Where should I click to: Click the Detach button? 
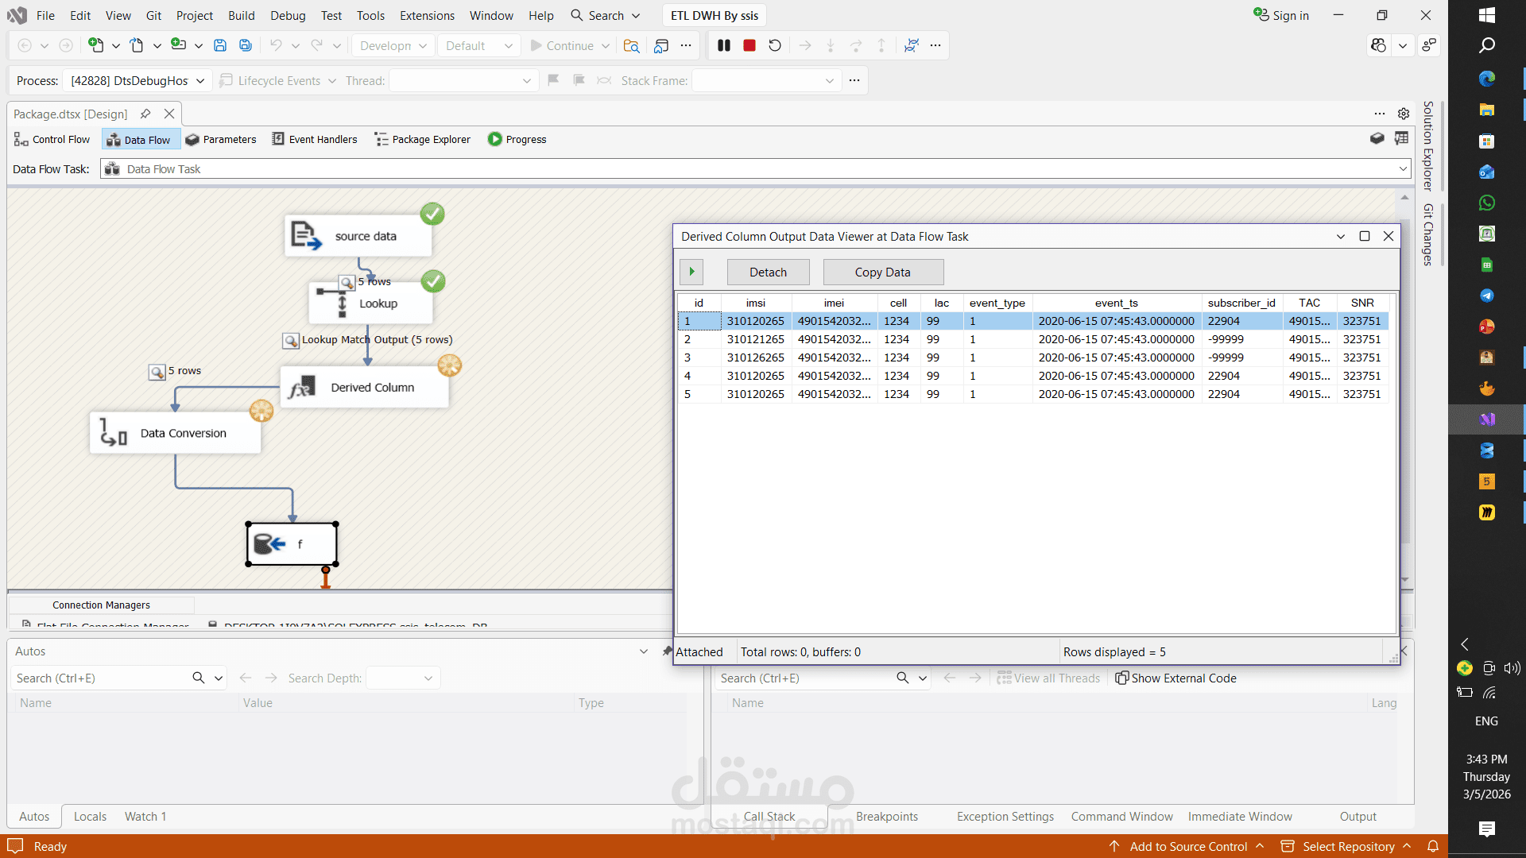coord(768,272)
